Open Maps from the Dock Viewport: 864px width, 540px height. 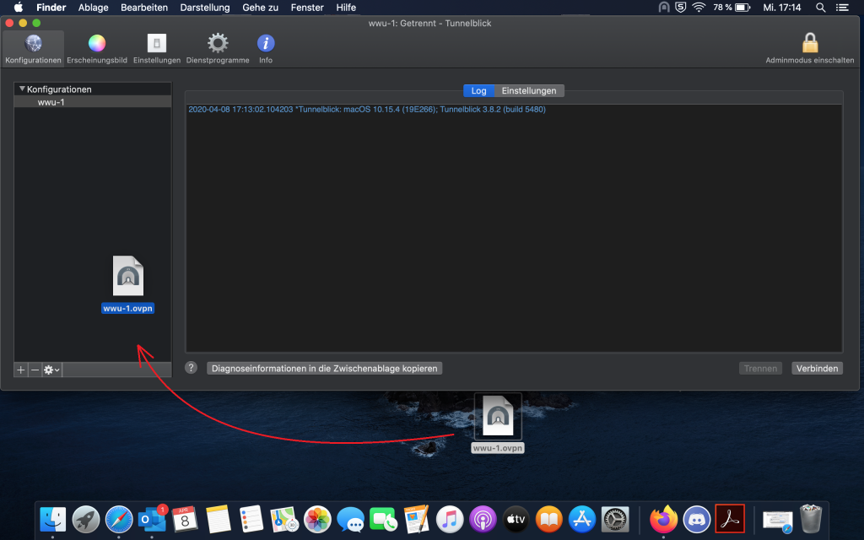coord(284,519)
